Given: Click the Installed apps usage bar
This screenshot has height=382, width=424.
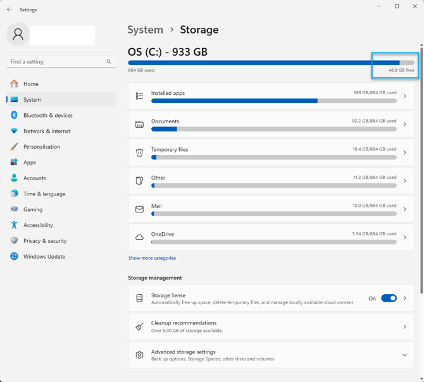Looking at the screenshot, I should pos(273,101).
